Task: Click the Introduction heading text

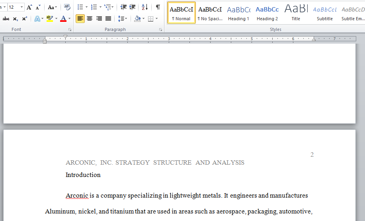Action: pos(83,175)
